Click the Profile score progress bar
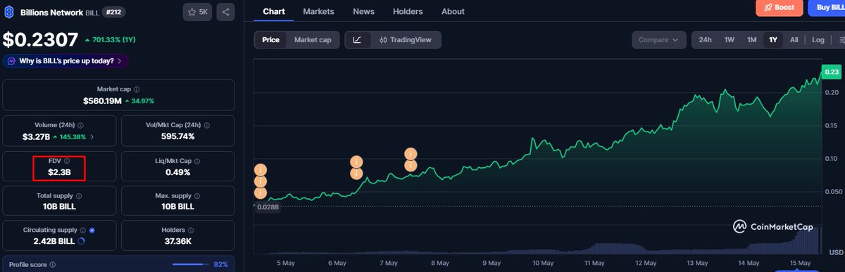This screenshot has width=845, height=272. [x=190, y=265]
